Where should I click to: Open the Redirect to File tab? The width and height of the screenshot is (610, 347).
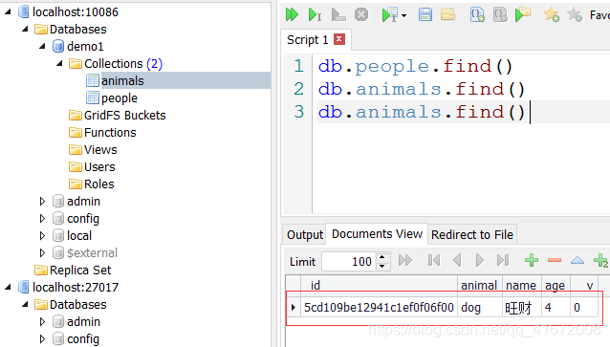pyautogui.click(x=472, y=234)
